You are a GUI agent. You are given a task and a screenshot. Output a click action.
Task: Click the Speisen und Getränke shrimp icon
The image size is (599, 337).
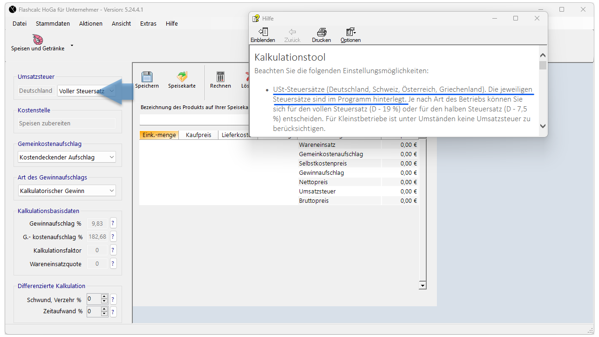37,40
